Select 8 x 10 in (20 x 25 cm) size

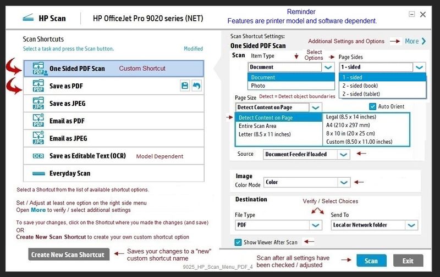[366, 133]
